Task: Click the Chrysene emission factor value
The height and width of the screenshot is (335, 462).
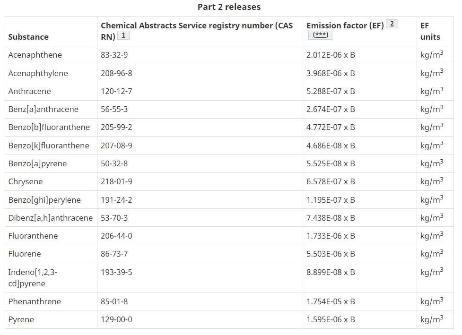Action: click(331, 181)
